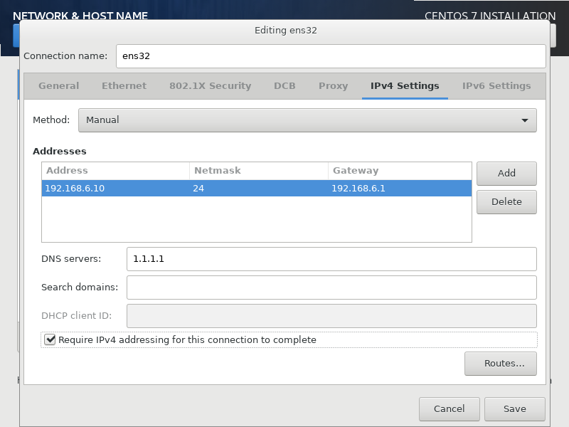Open the Ethernet tab
569x427 pixels.
click(124, 85)
